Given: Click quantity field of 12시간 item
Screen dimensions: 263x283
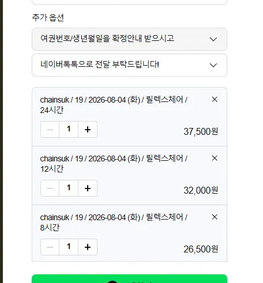Looking at the screenshot, I should click(69, 188).
